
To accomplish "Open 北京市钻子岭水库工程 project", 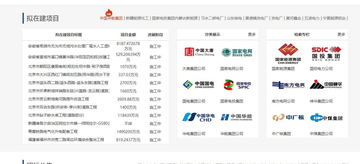I will [x=56, y=115].
